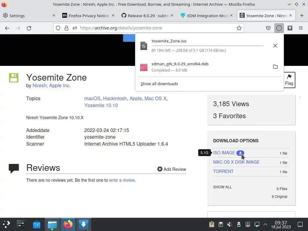Close the Settings tab
Viewport: 308px width, 231px height.
(54, 15)
